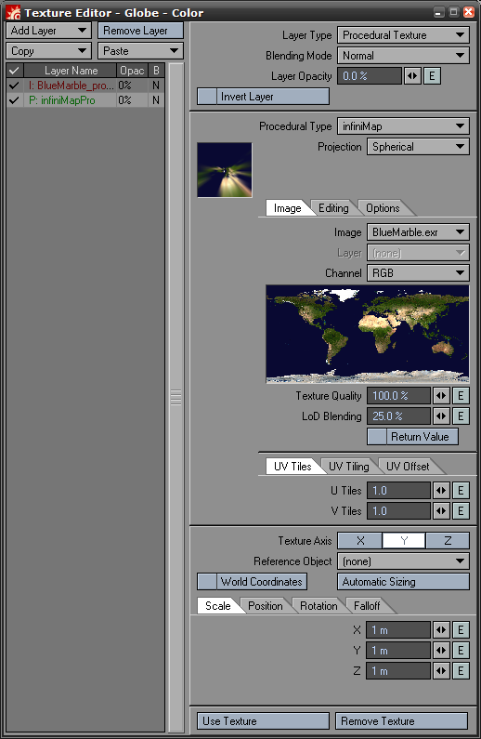The width and height of the screenshot is (481, 739).
Task: Switch to the Editing tab
Action: coord(333,208)
